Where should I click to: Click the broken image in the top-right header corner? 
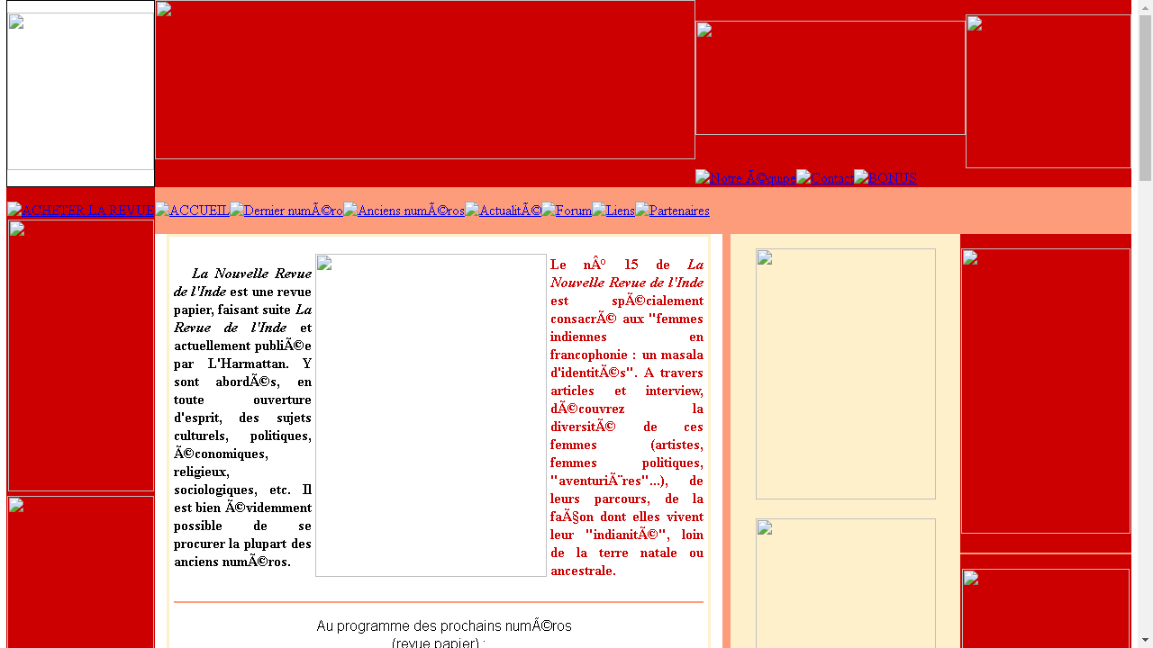point(1049,92)
